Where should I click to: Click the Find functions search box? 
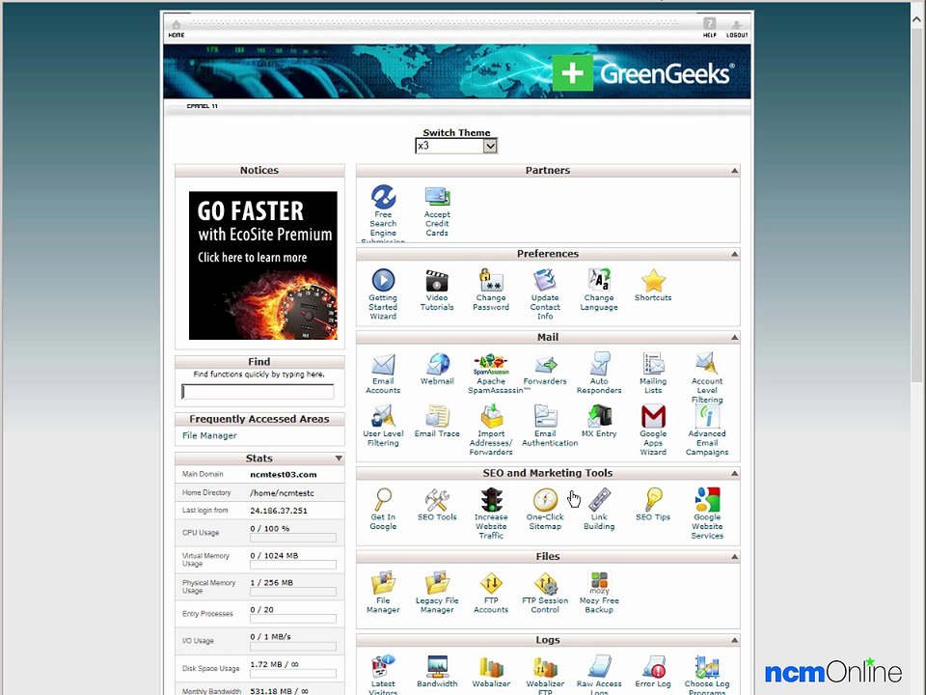(x=258, y=391)
